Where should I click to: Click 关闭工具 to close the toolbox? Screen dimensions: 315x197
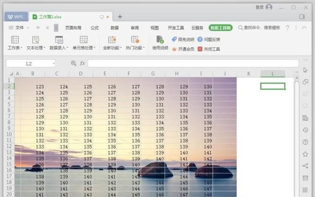(x=209, y=49)
